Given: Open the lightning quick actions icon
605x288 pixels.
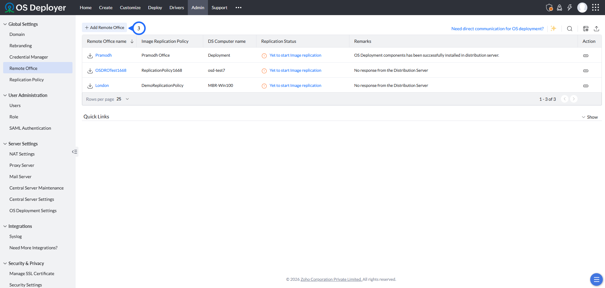Looking at the screenshot, I should (x=570, y=7).
